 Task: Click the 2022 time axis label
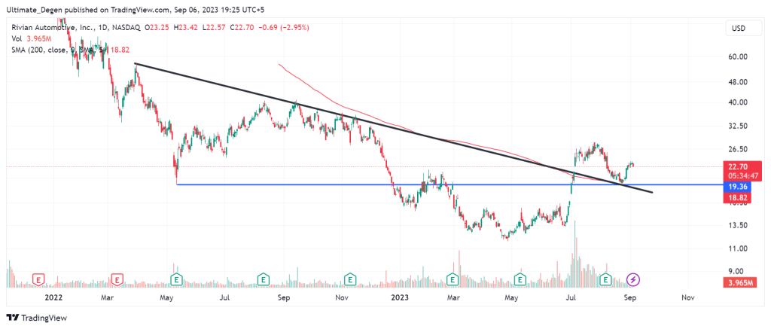[x=53, y=297]
